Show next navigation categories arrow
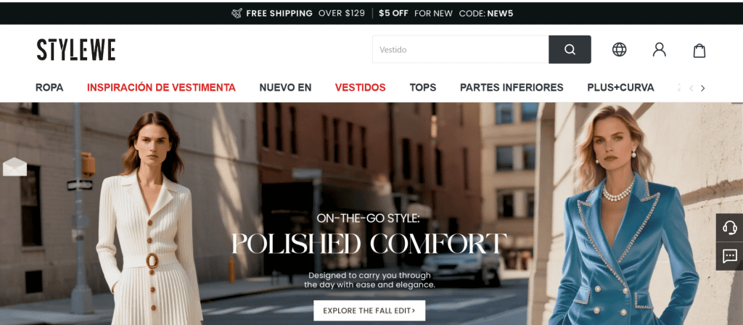This screenshot has height=325, width=743. pos(702,88)
